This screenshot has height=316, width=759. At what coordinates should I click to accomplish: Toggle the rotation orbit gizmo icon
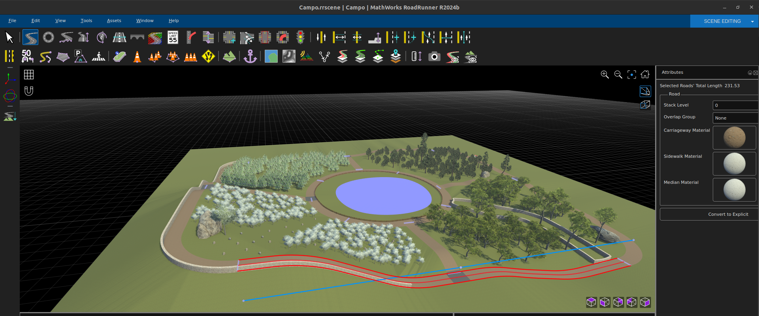tap(10, 96)
